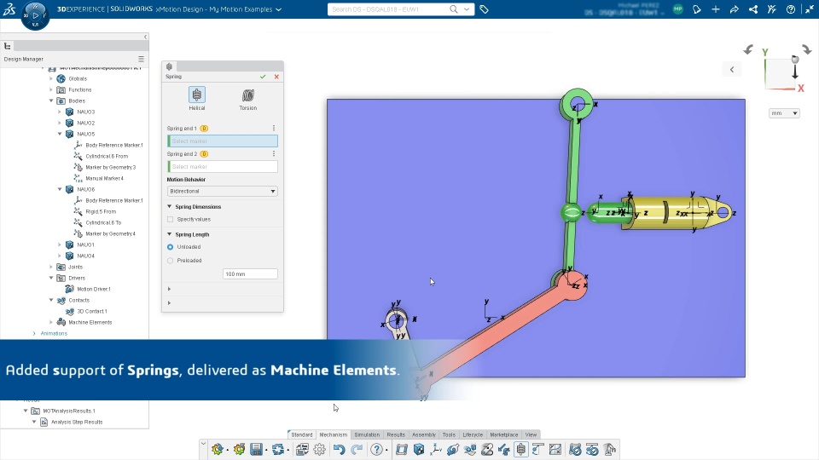Collapse the Spring Length section

[169, 234]
